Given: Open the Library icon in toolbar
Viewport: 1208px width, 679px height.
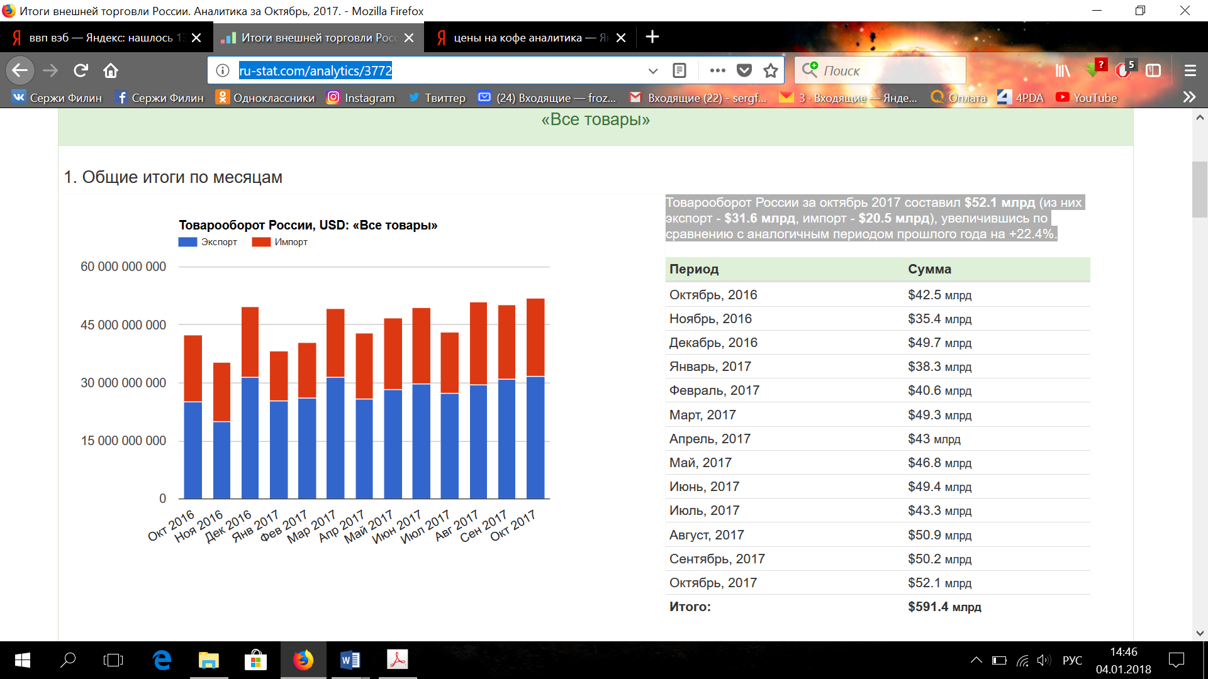Looking at the screenshot, I should [1063, 70].
